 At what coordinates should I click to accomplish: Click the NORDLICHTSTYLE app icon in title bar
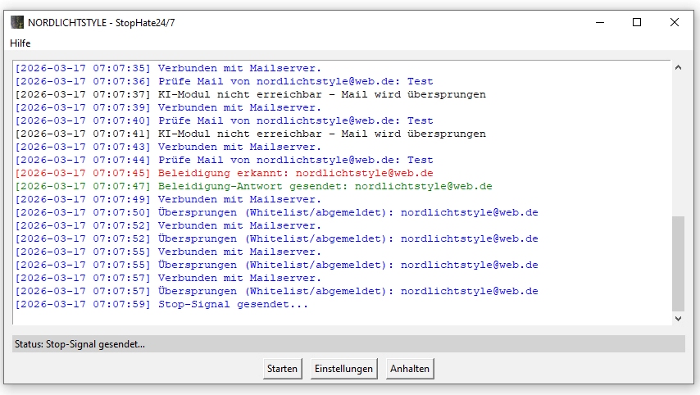[17, 22]
